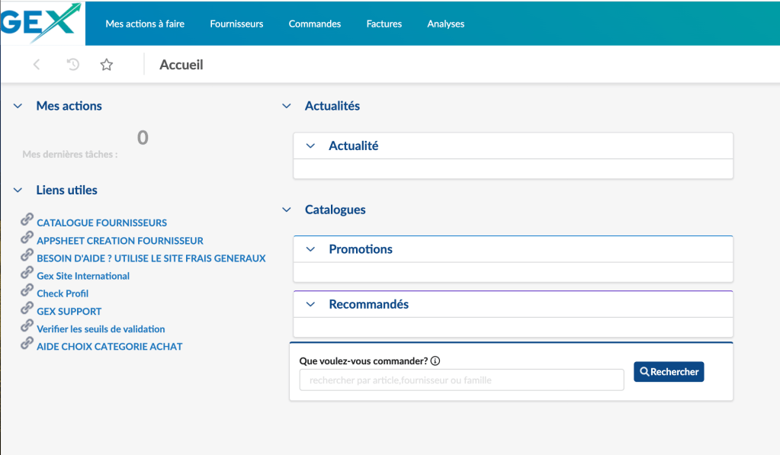This screenshot has height=455, width=780.
Task: Click the favorite star icon
Action: click(x=107, y=66)
